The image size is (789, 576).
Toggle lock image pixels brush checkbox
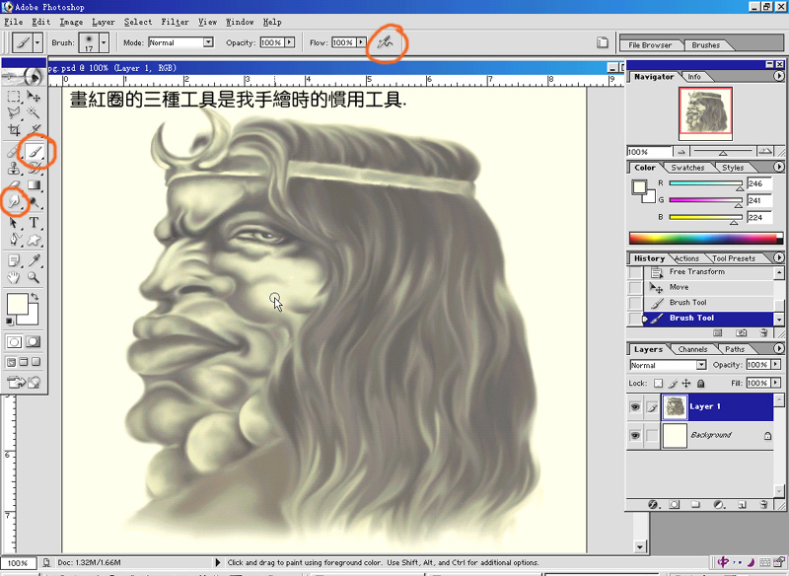673,384
